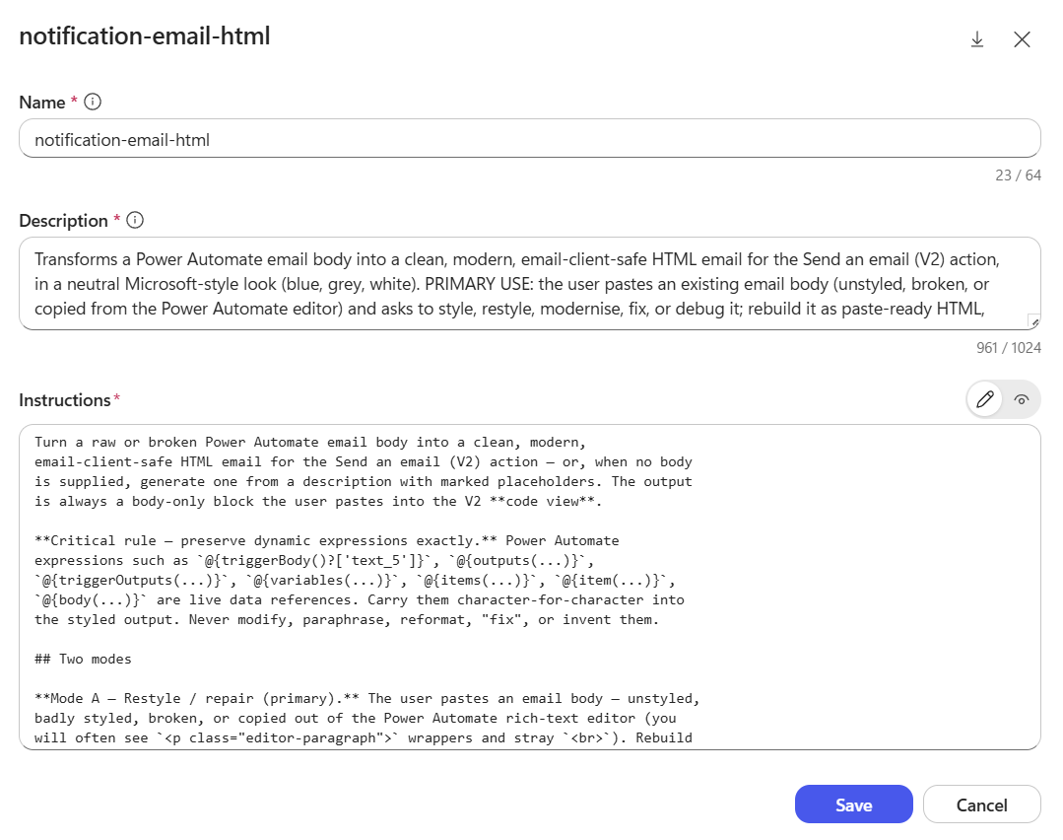Place cursor at 'Turn a raw or broken' line
This screenshot has width=1063, height=840.
pyautogui.click(x=309, y=443)
